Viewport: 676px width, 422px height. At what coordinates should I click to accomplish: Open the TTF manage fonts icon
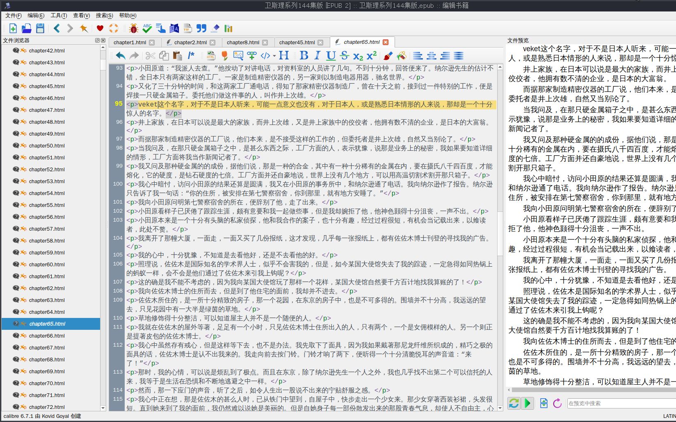pyautogui.click(x=187, y=28)
